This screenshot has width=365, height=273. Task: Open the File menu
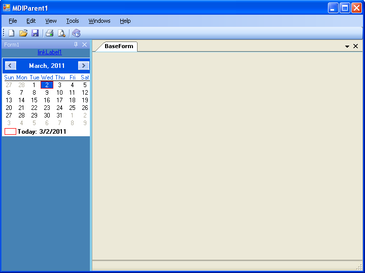[13, 21]
